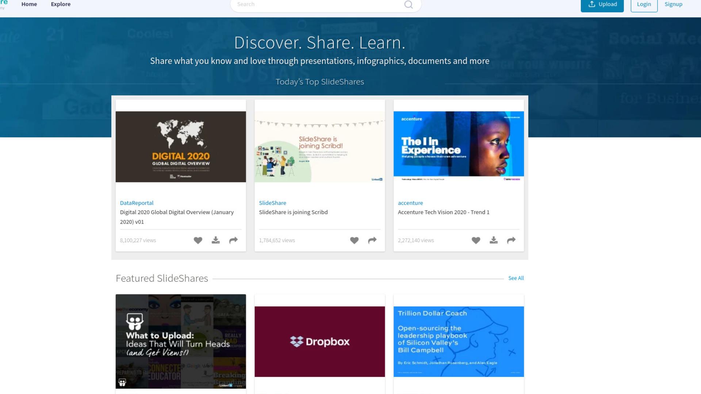
Task: Open the SlideShare author link
Action: pos(272,203)
